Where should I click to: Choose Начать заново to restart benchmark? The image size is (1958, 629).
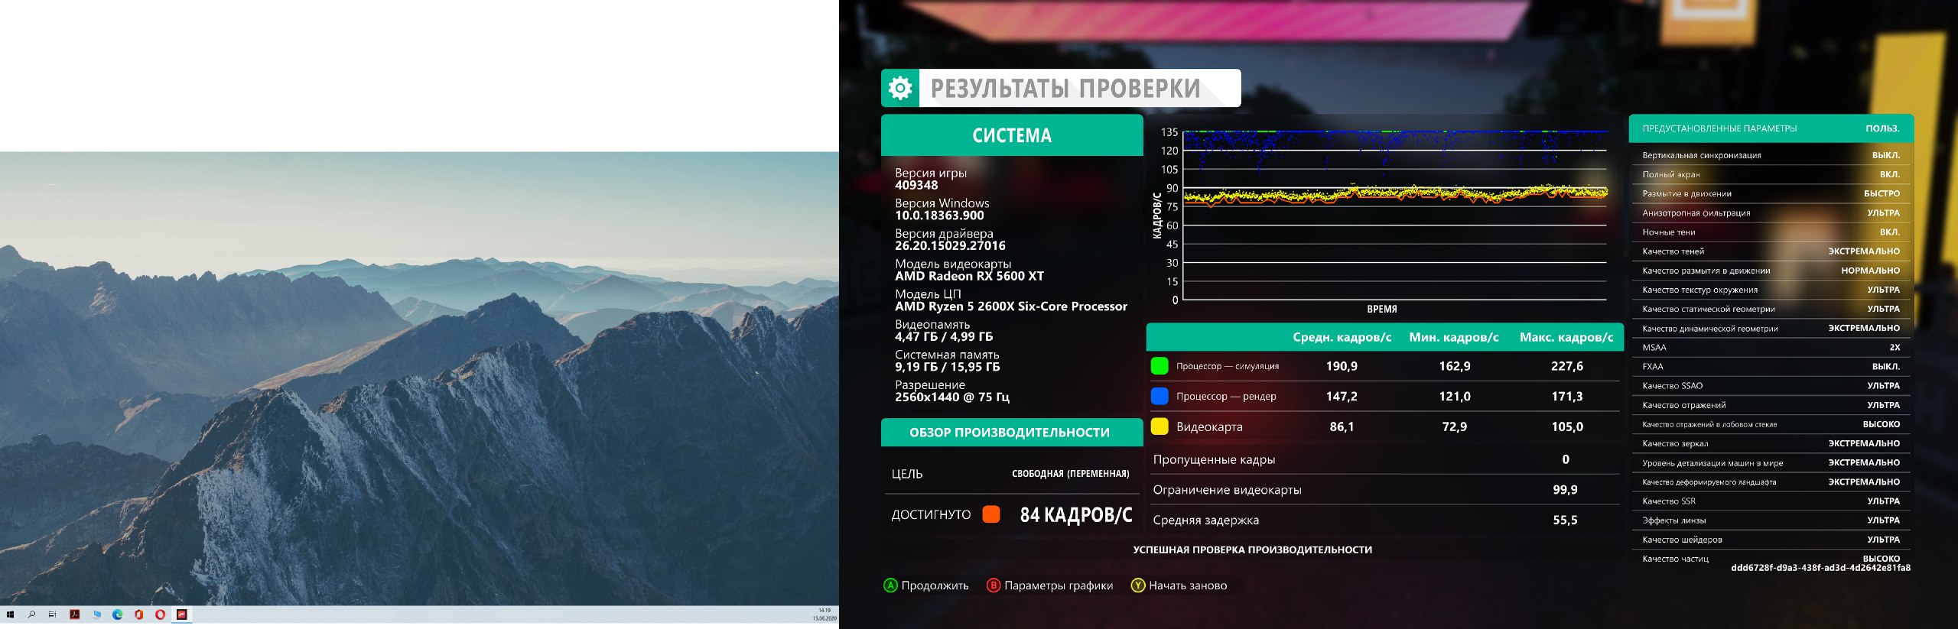tap(1179, 585)
